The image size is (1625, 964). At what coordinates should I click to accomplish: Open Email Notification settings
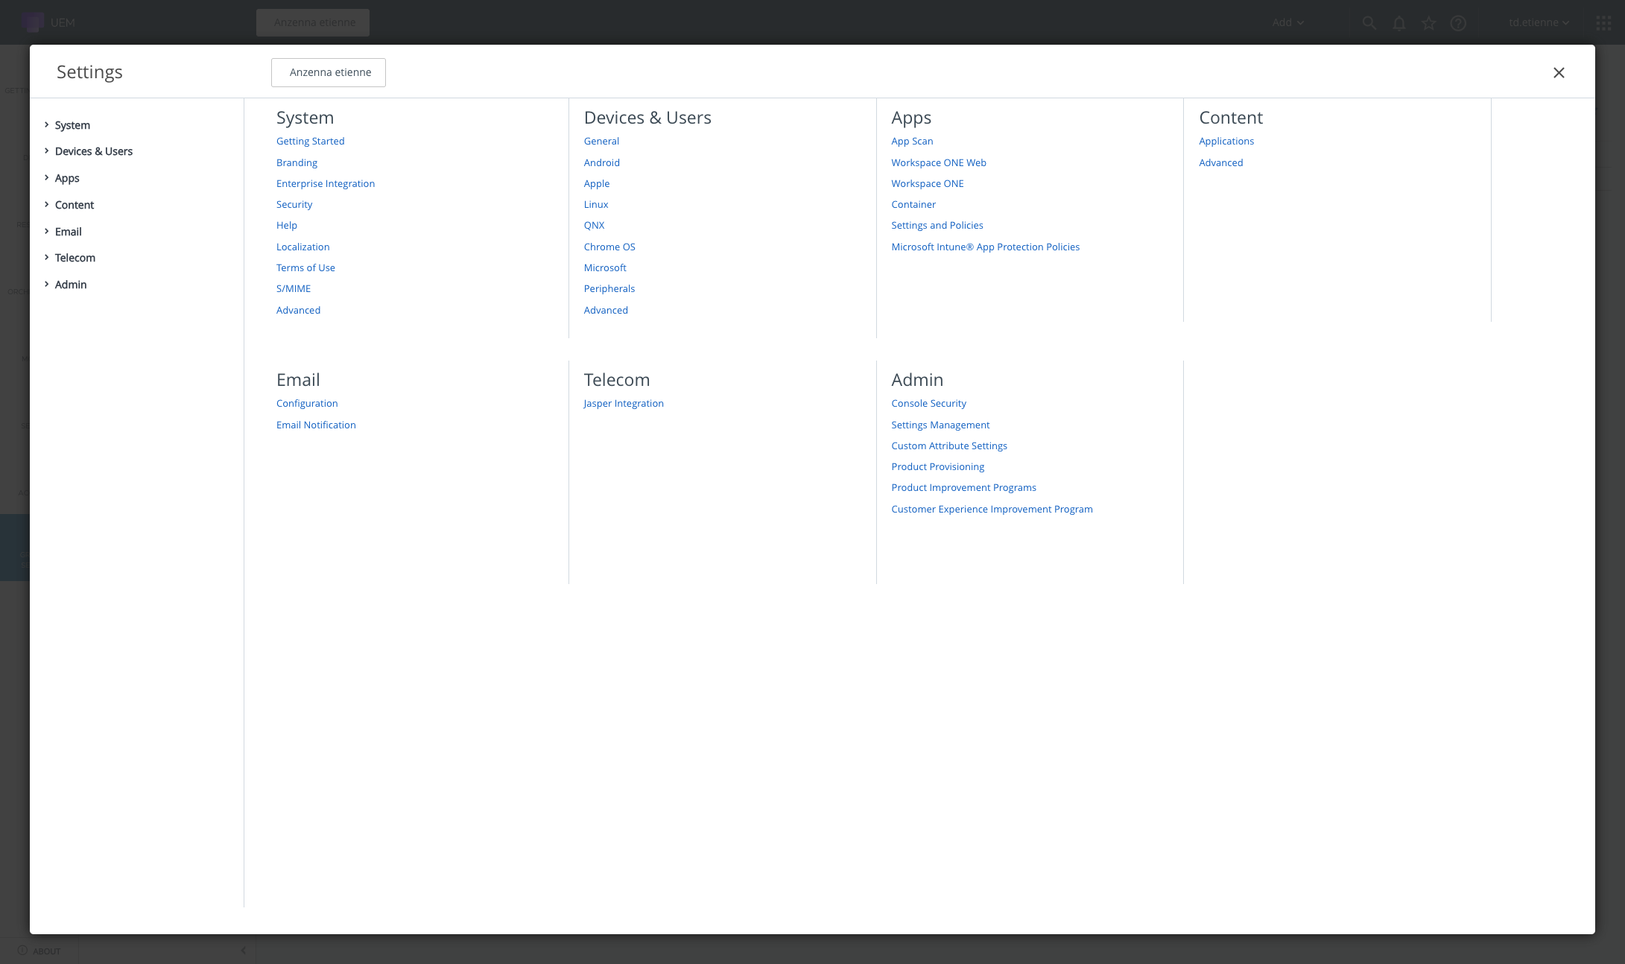click(x=316, y=425)
